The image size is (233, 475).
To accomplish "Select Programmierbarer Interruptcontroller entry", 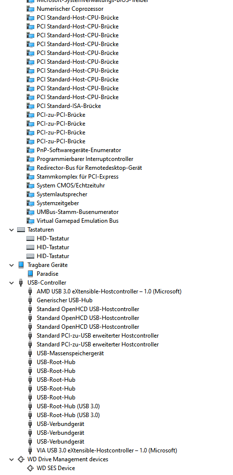I will tap(85, 159).
